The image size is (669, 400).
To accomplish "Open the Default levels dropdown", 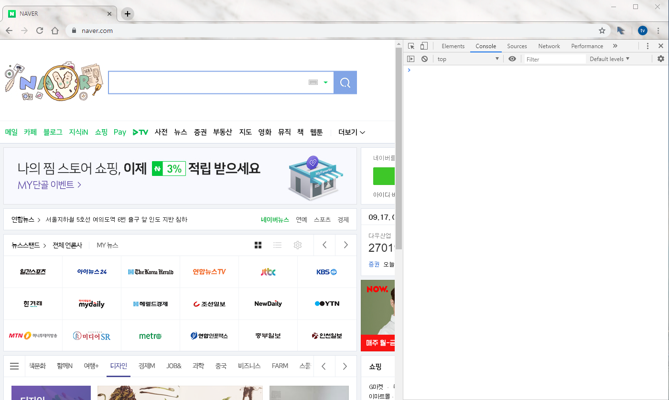I will click(609, 59).
